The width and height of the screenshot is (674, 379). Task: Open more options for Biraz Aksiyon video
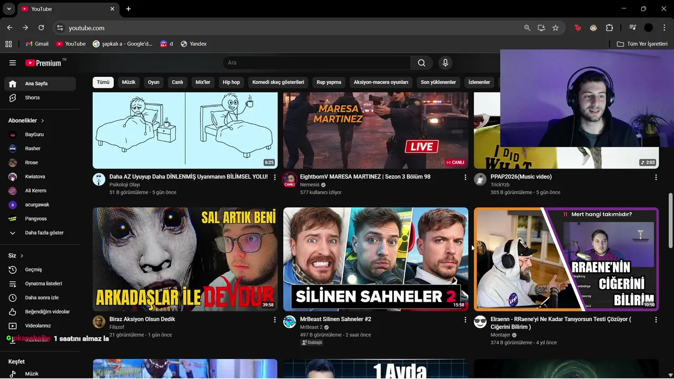click(x=274, y=320)
